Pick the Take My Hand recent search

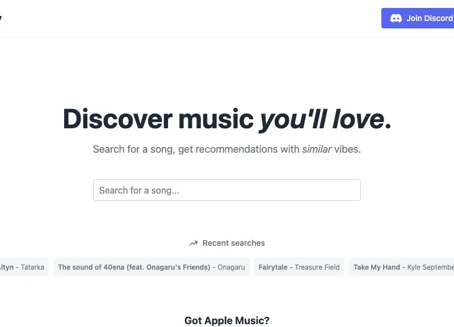(401, 267)
